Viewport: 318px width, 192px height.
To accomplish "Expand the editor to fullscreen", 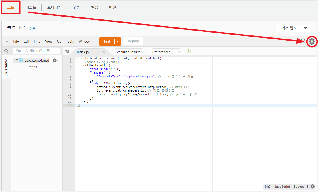I will (303, 41).
